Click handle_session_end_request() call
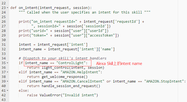This screenshot has height=102, width=187. tap(71, 86)
